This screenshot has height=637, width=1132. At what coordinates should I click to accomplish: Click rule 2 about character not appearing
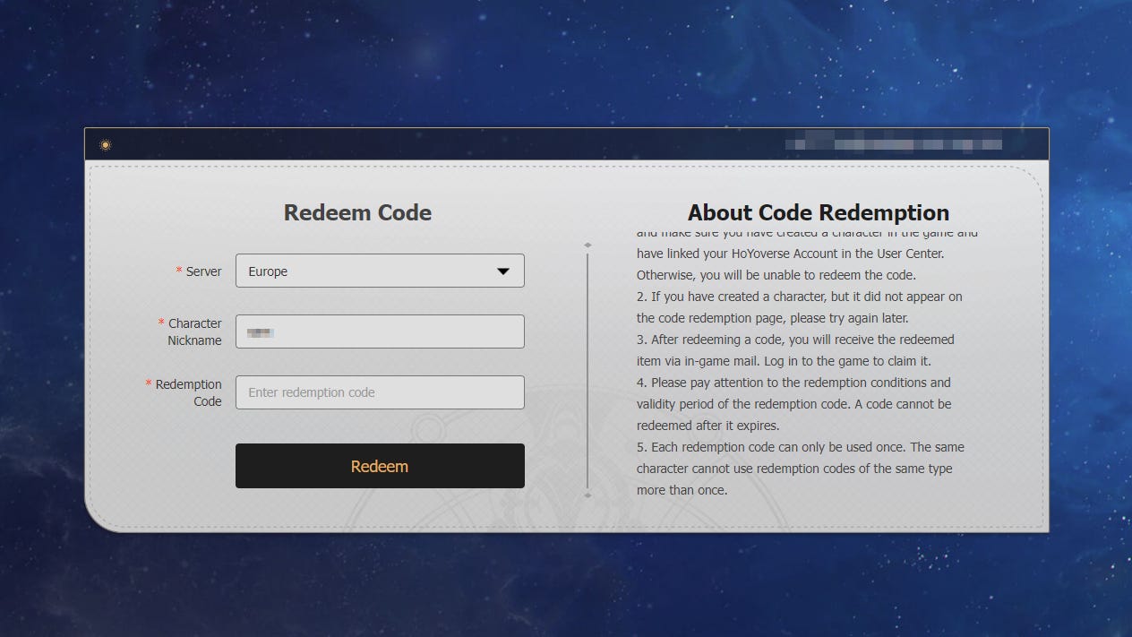(799, 307)
